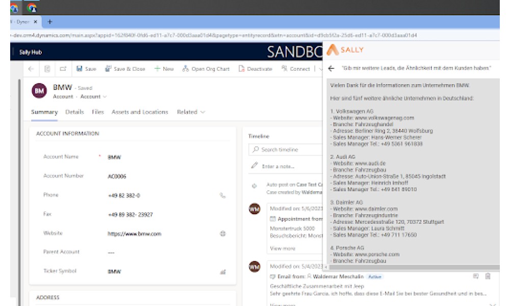Go back using the command bar arrow
510x306 pixels.
tap(31, 69)
